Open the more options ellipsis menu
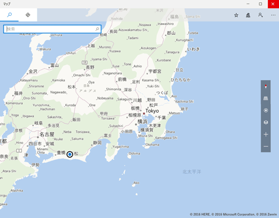Image resolution: width=279 pixels, height=218 pixels. pyautogui.click(x=273, y=15)
